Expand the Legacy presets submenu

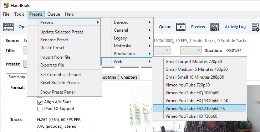point(127,38)
